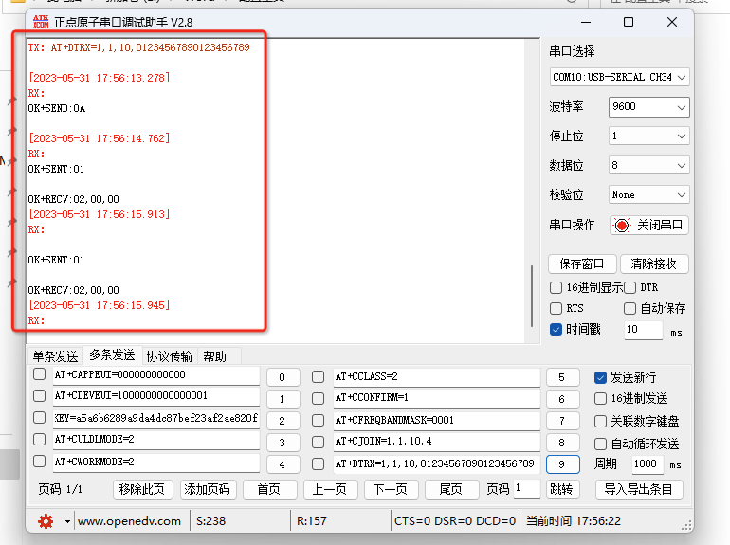Toggle the 时间戳 timestamp checkbox
Image resolution: width=730 pixels, height=545 pixels.
click(x=557, y=329)
